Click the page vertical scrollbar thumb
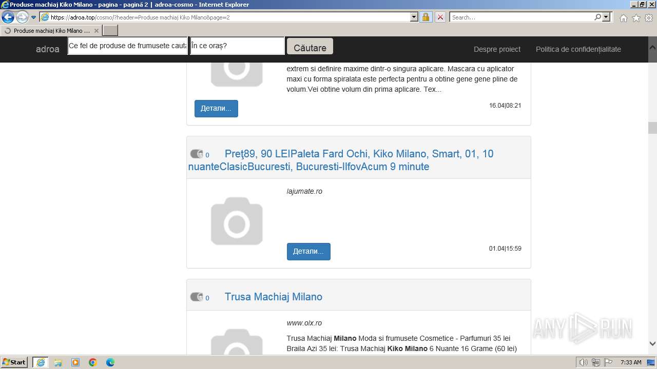The width and height of the screenshot is (657, 369). (x=652, y=128)
